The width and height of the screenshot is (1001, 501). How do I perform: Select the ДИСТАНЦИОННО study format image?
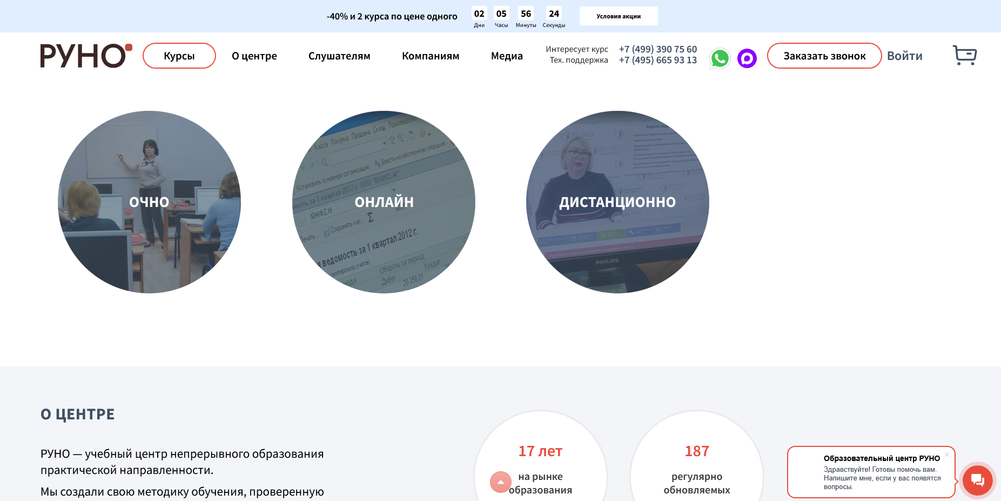pos(617,202)
